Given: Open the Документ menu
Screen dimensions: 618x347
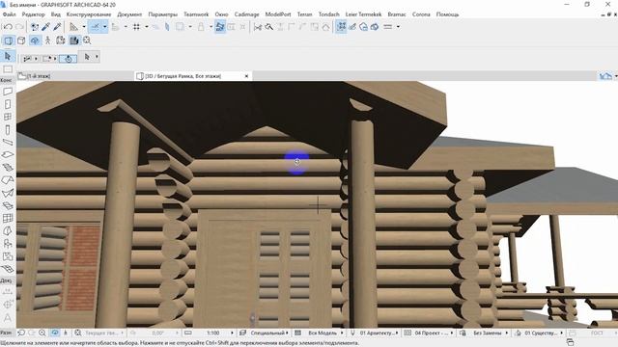Looking at the screenshot, I should 129,14.
